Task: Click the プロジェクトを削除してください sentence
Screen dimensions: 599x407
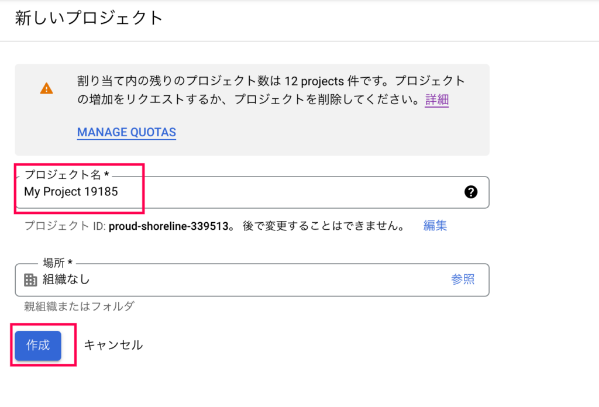Action: tap(328, 99)
